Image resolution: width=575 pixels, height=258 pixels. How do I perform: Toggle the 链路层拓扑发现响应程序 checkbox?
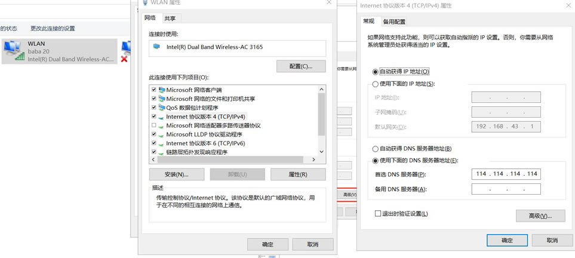(x=153, y=152)
